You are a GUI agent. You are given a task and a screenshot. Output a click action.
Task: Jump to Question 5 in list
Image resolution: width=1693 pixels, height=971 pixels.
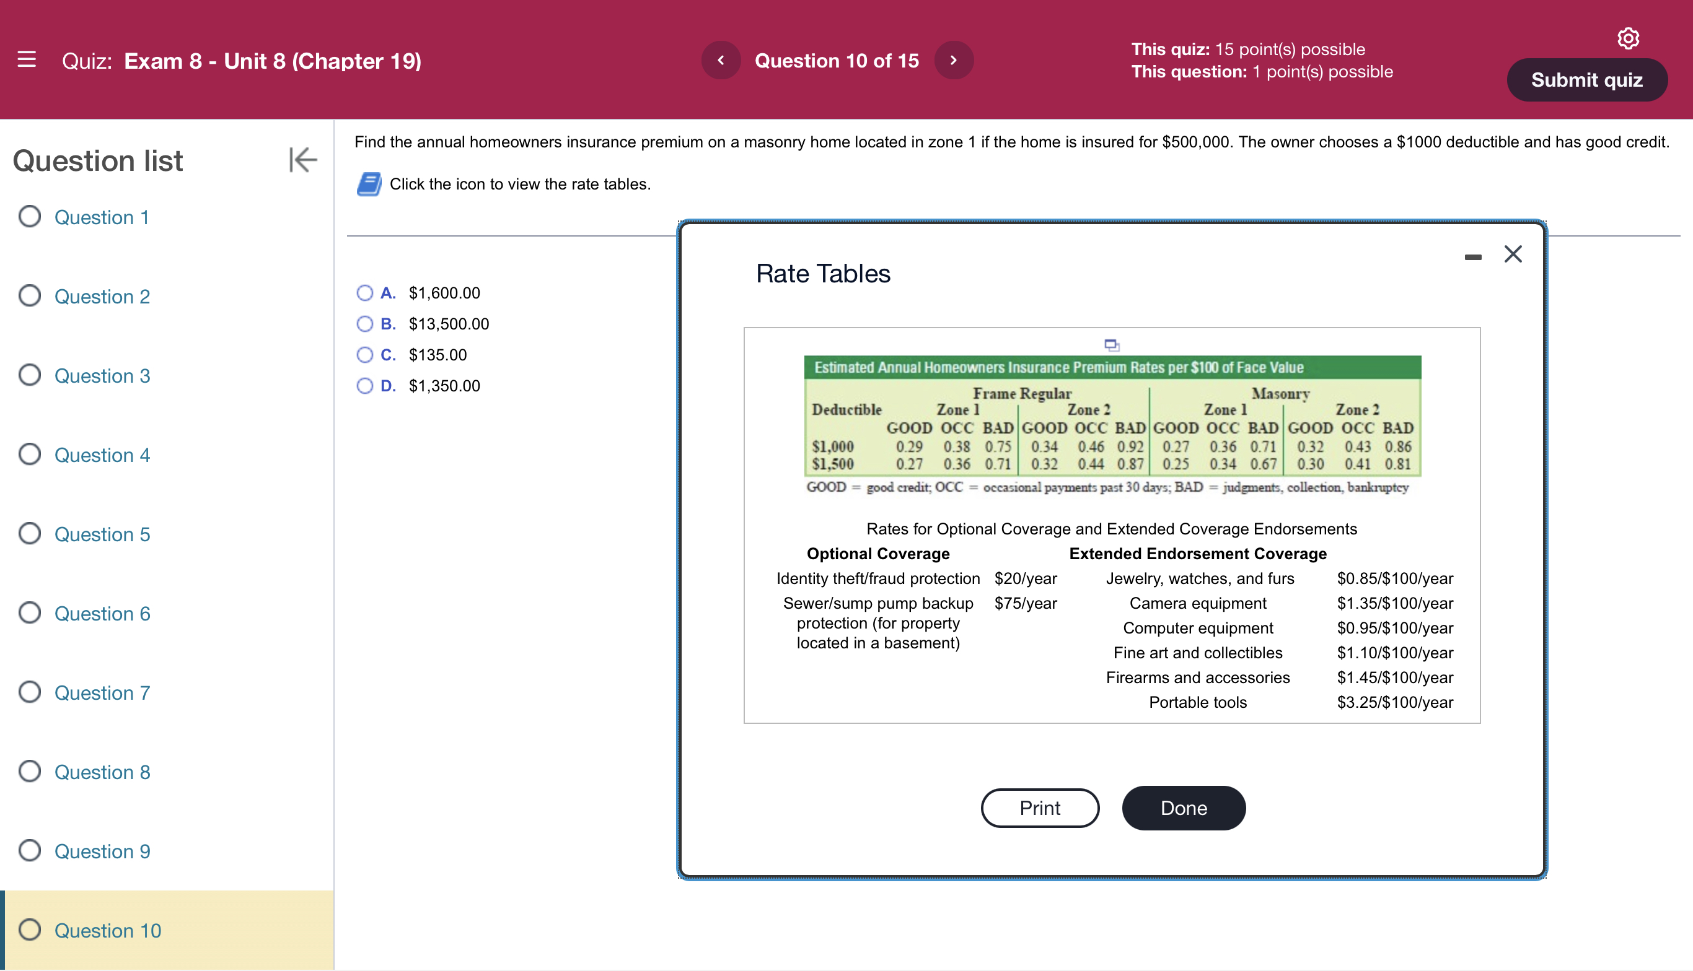102,534
